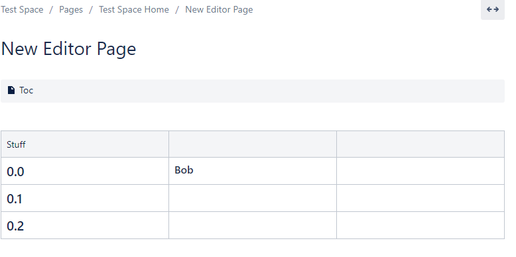Click empty middle header cell
The height and width of the screenshot is (257, 516).
point(253,144)
